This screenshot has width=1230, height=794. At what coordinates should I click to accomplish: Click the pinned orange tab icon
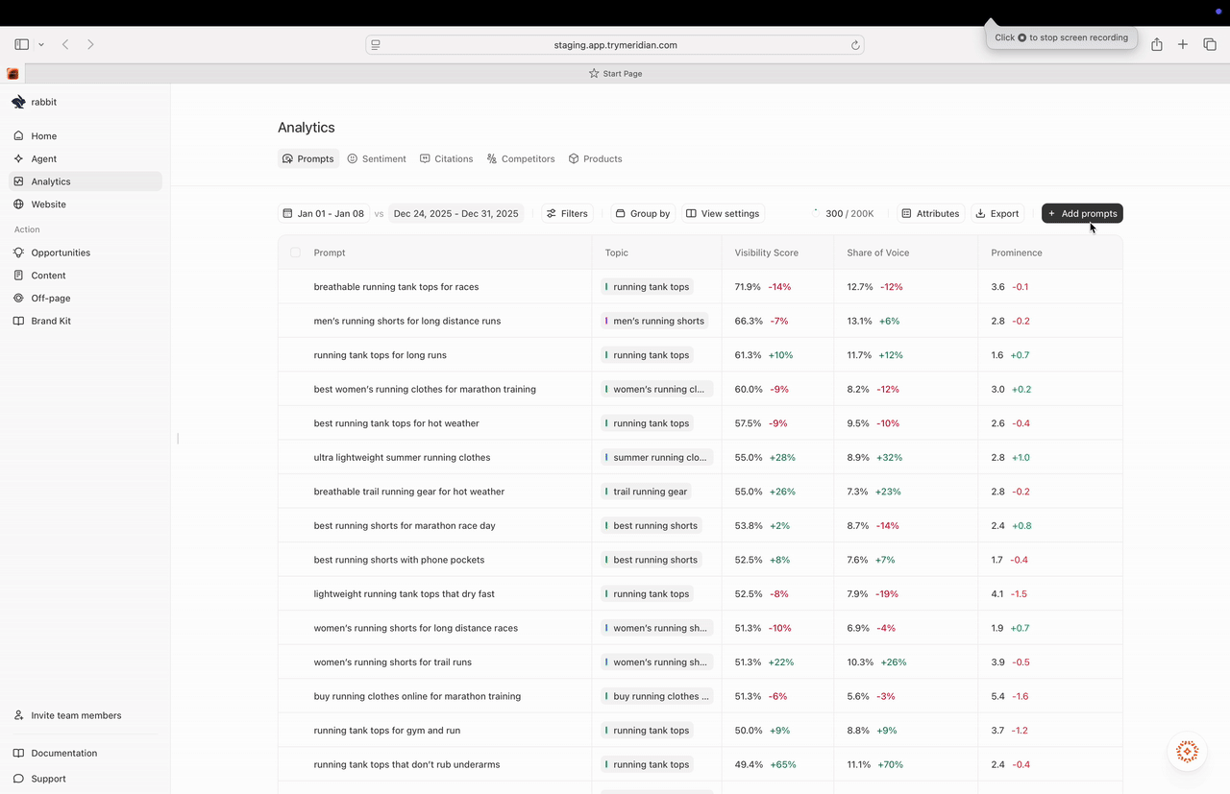tap(12, 74)
